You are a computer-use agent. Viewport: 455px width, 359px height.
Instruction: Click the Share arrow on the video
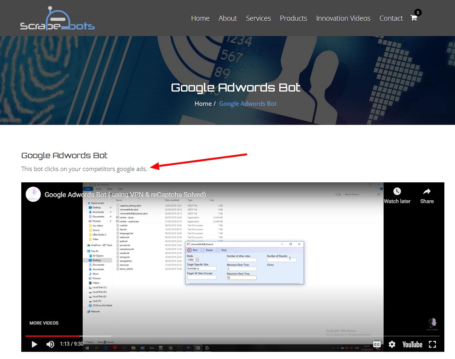tap(427, 195)
